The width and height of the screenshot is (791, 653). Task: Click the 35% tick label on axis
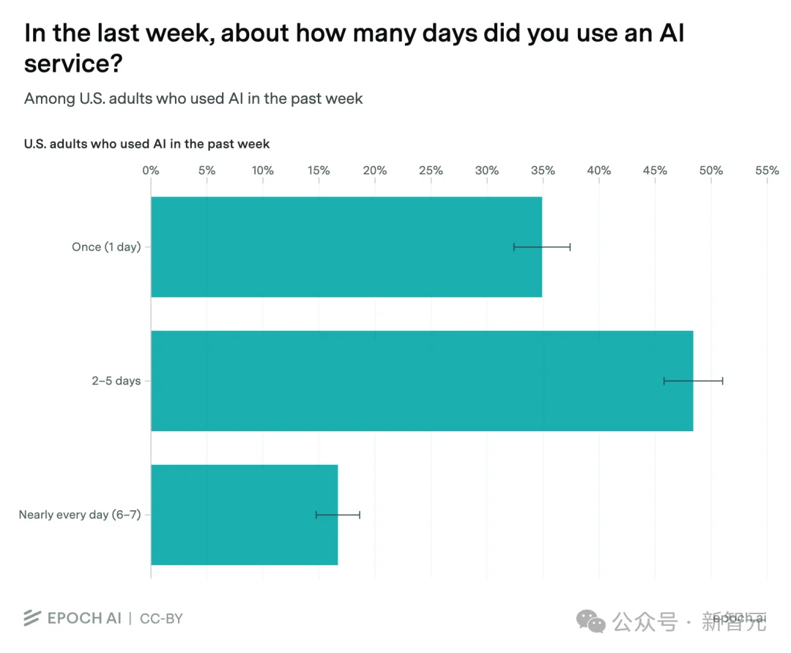point(543,171)
